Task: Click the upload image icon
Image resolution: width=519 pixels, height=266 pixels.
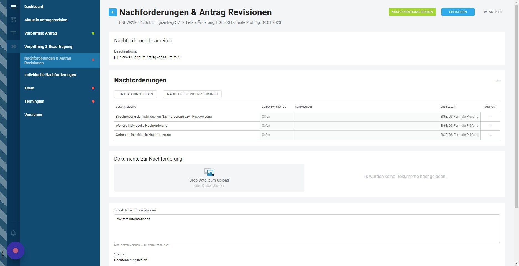Action: tap(209, 172)
